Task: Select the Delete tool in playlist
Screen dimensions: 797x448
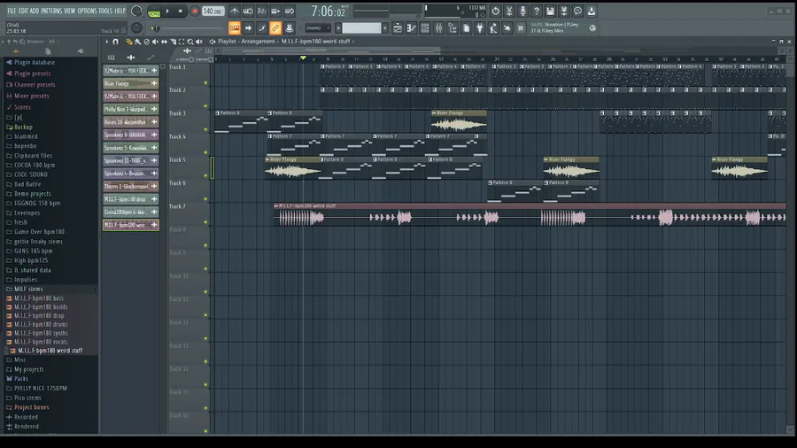Action: [x=146, y=42]
